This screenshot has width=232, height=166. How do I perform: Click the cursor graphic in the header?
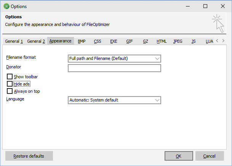218,23
